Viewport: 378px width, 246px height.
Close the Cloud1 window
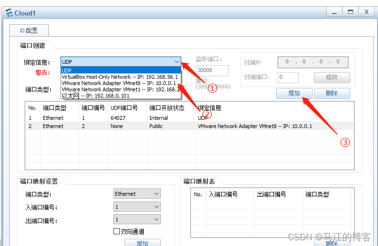(367, 12)
